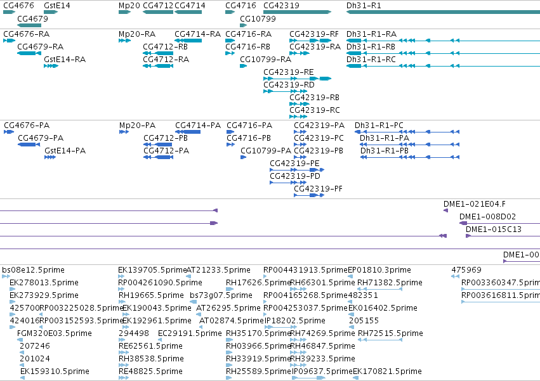Click protein label Dh31-R1-PB

click(x=385, y=151)
